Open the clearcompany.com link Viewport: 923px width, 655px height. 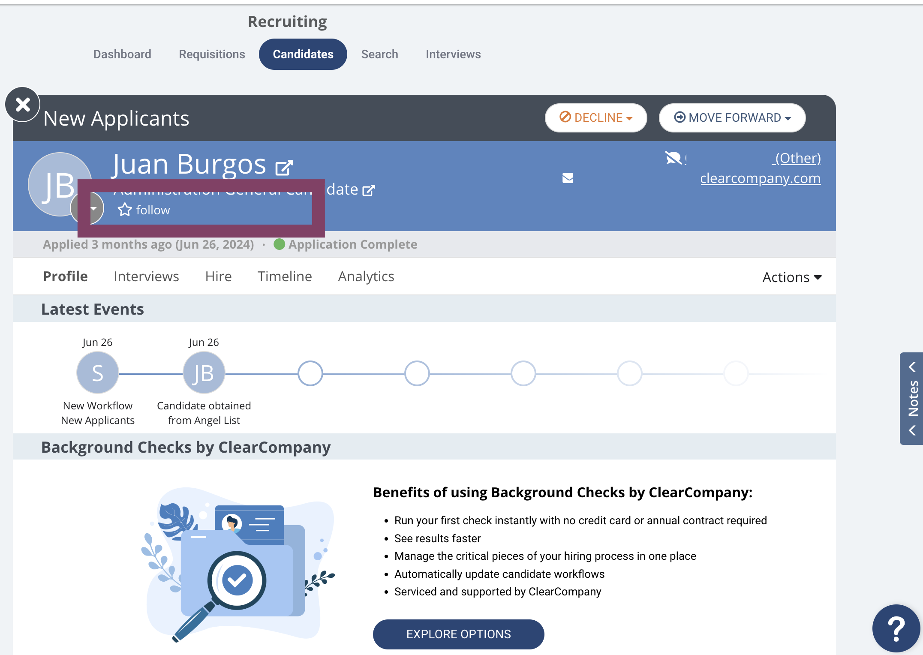(x=761, y=178)
